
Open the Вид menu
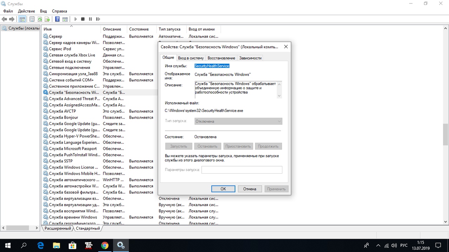pos(43,11)
